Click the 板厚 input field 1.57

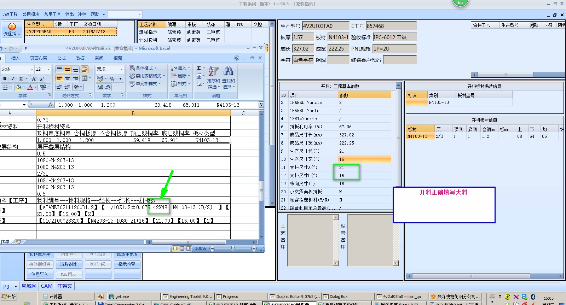tap(303, 37)
